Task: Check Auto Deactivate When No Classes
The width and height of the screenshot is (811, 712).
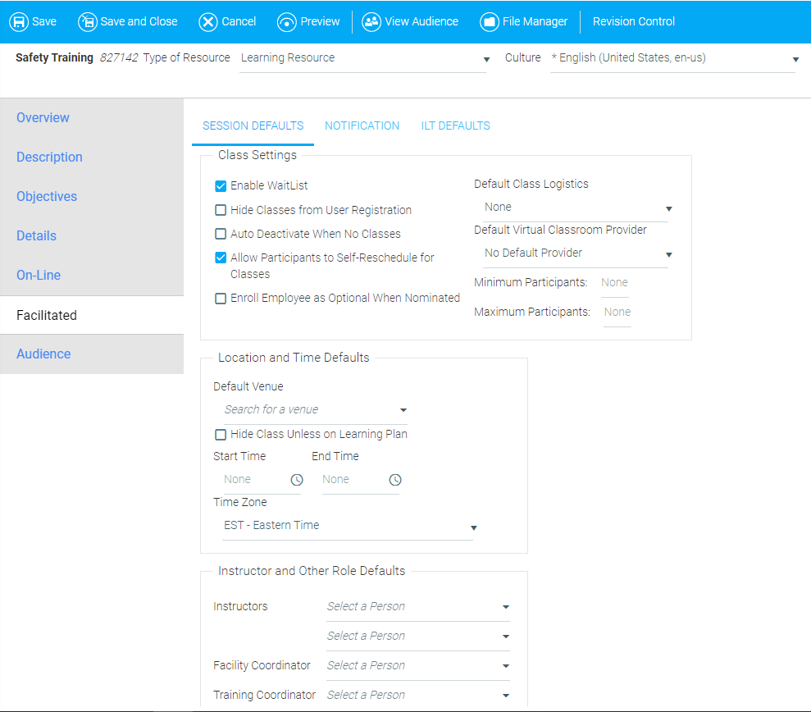Action: tap(221, 234)
